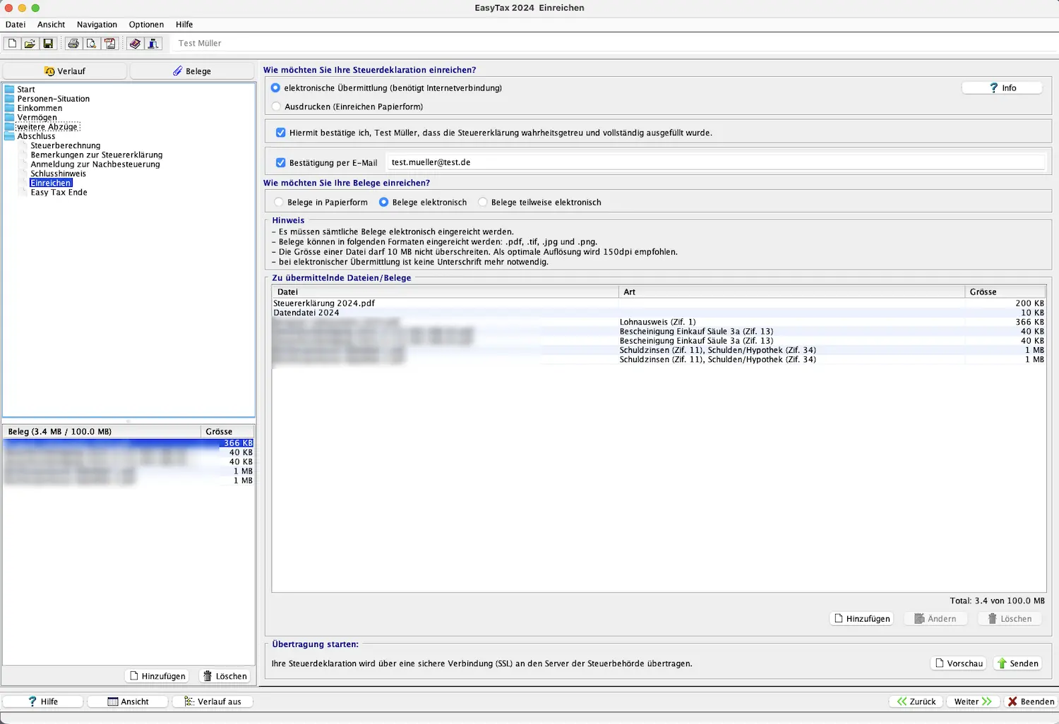Choose 'Belege teilweise elektronisch' radio button
The width and height of the screenshot is (1059, 724).
click(x=483, y=203)
